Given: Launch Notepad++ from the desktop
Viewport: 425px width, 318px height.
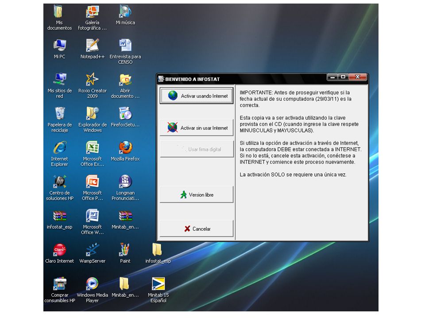Looking at the screenshot, I should pyautogui.click(x=93, y=49).
